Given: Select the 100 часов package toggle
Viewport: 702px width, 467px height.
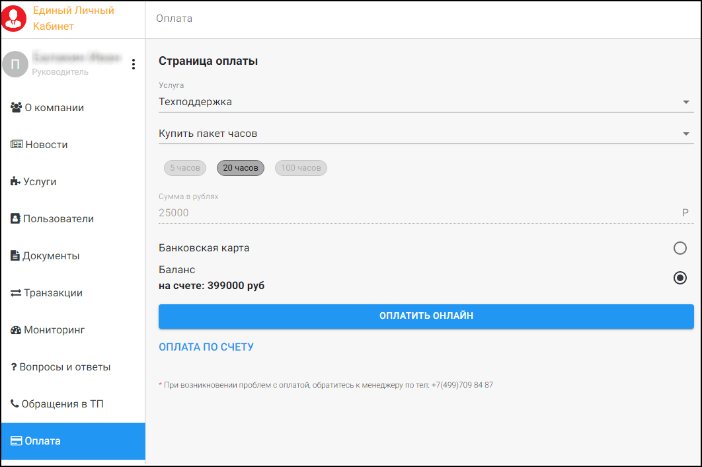Looking at the screenshot, I should click(301, 167).
